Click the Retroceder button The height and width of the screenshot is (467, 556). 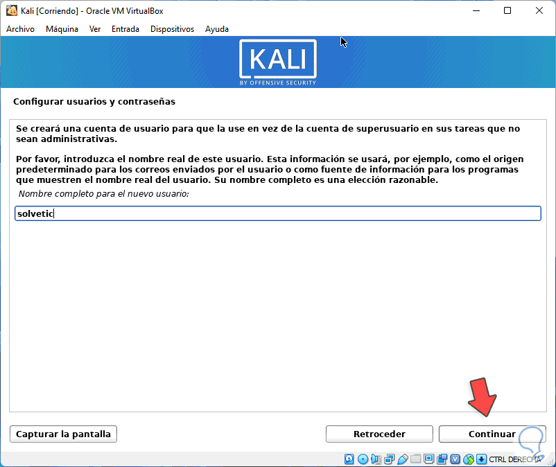379,434
